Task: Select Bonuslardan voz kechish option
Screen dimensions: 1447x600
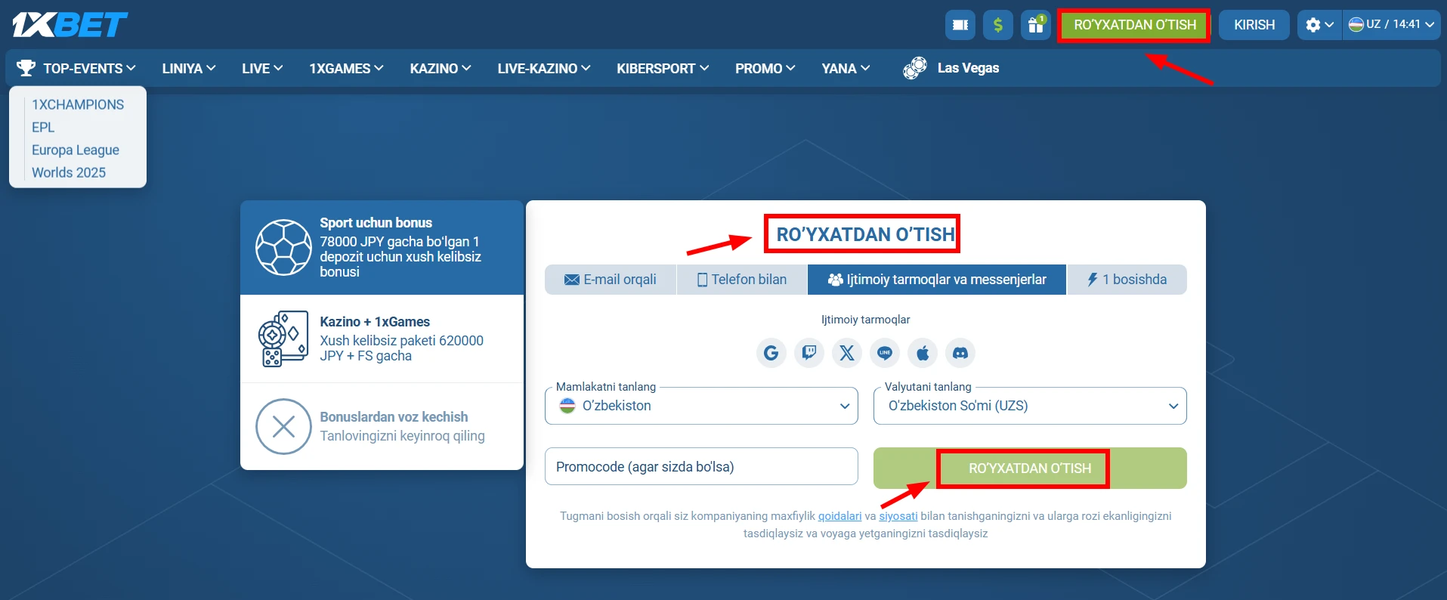Action: click(x=382, y=427)
